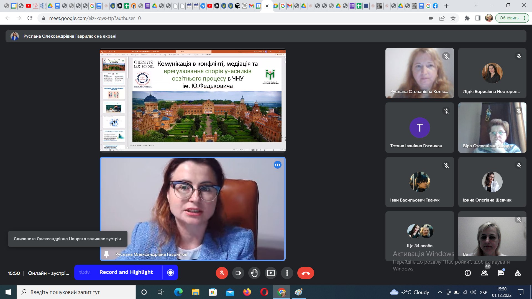Click the presenter banner Руслана Олександрівна Гаврилюк на екрані
The image size is (532, 299).
click(266, 36)
